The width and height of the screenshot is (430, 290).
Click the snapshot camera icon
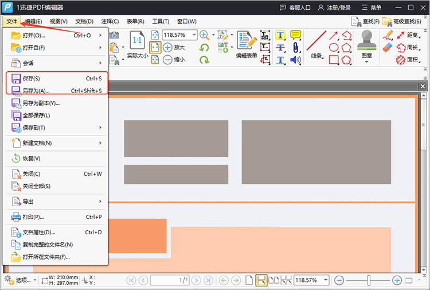[114, 35]
